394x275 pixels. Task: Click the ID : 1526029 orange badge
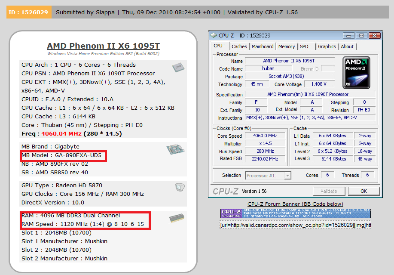click(x=29, y=12)
